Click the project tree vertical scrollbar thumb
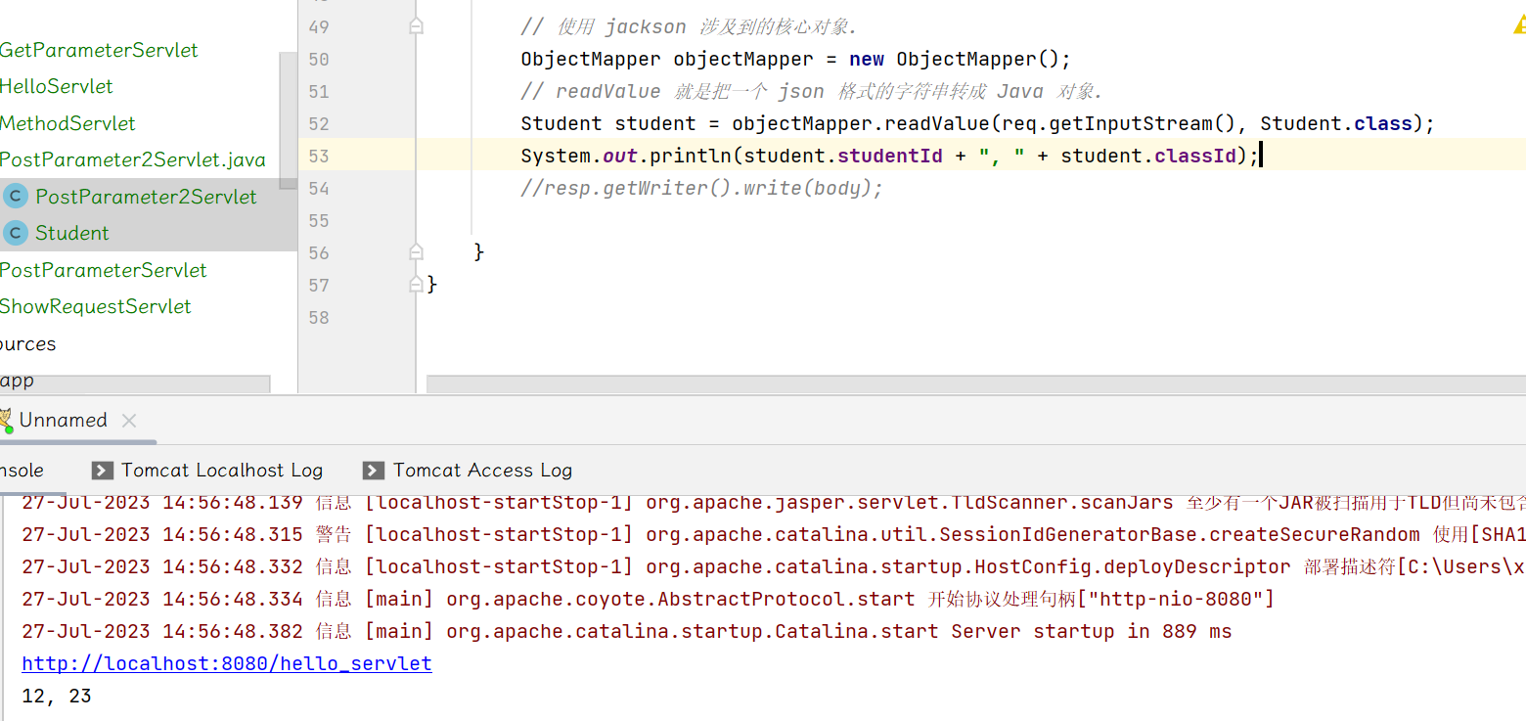Viewport: 1526px width, 721px height. tap(288, 120)
